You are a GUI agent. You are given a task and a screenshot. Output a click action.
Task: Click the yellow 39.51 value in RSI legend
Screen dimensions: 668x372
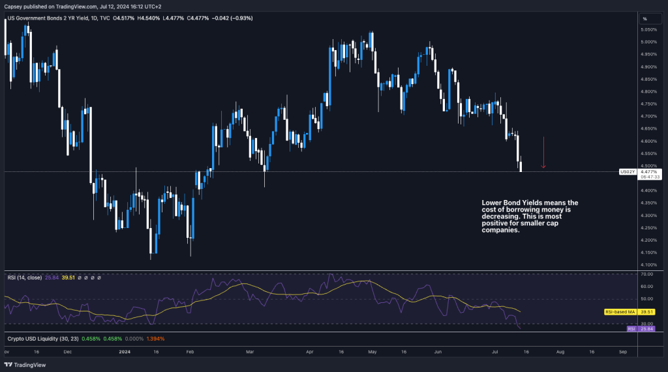68,278
